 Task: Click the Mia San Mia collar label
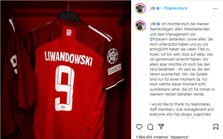[69, 33]
